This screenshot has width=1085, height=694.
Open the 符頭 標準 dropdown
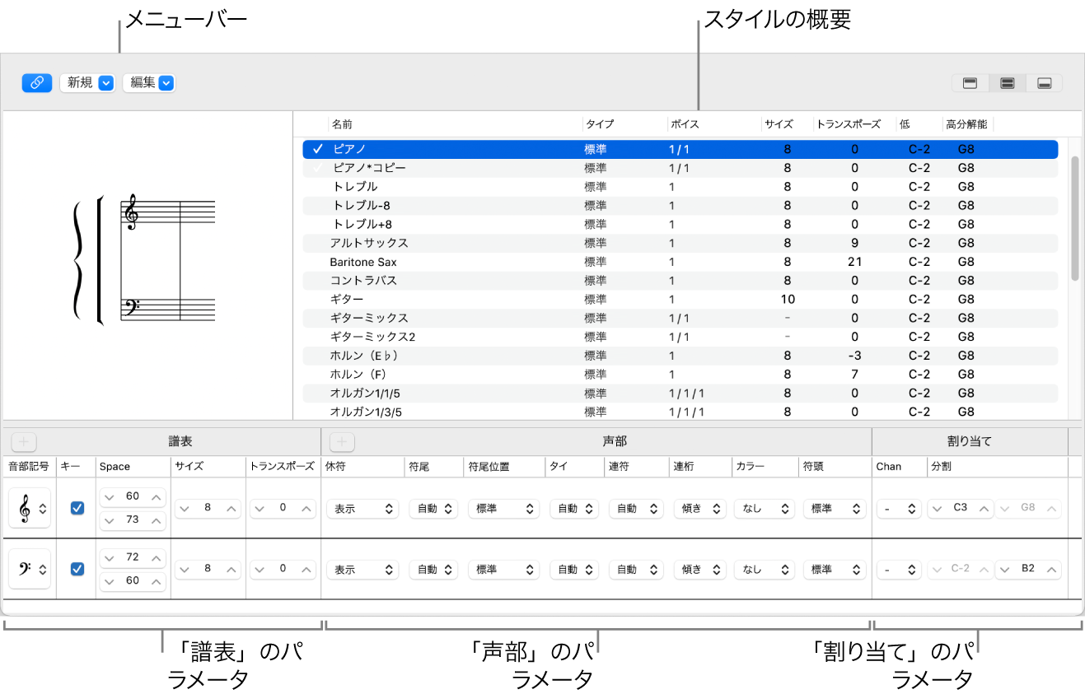835,508
